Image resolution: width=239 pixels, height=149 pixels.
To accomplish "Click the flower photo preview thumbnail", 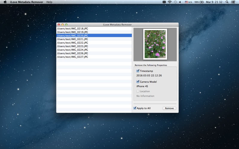I will 155,44.
